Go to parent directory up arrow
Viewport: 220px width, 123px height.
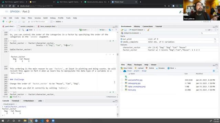point(126,77)
